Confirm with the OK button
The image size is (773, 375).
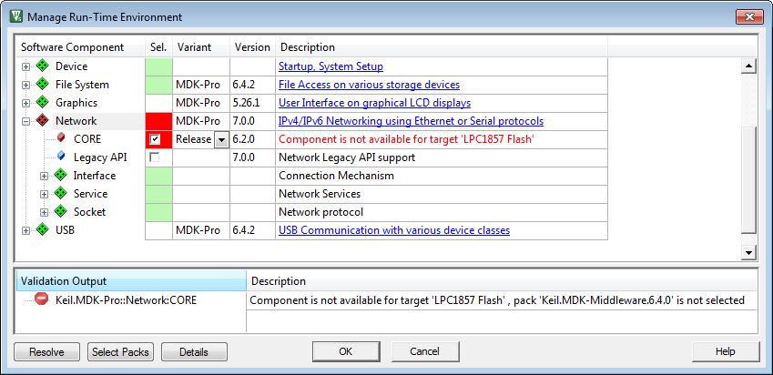346,351
